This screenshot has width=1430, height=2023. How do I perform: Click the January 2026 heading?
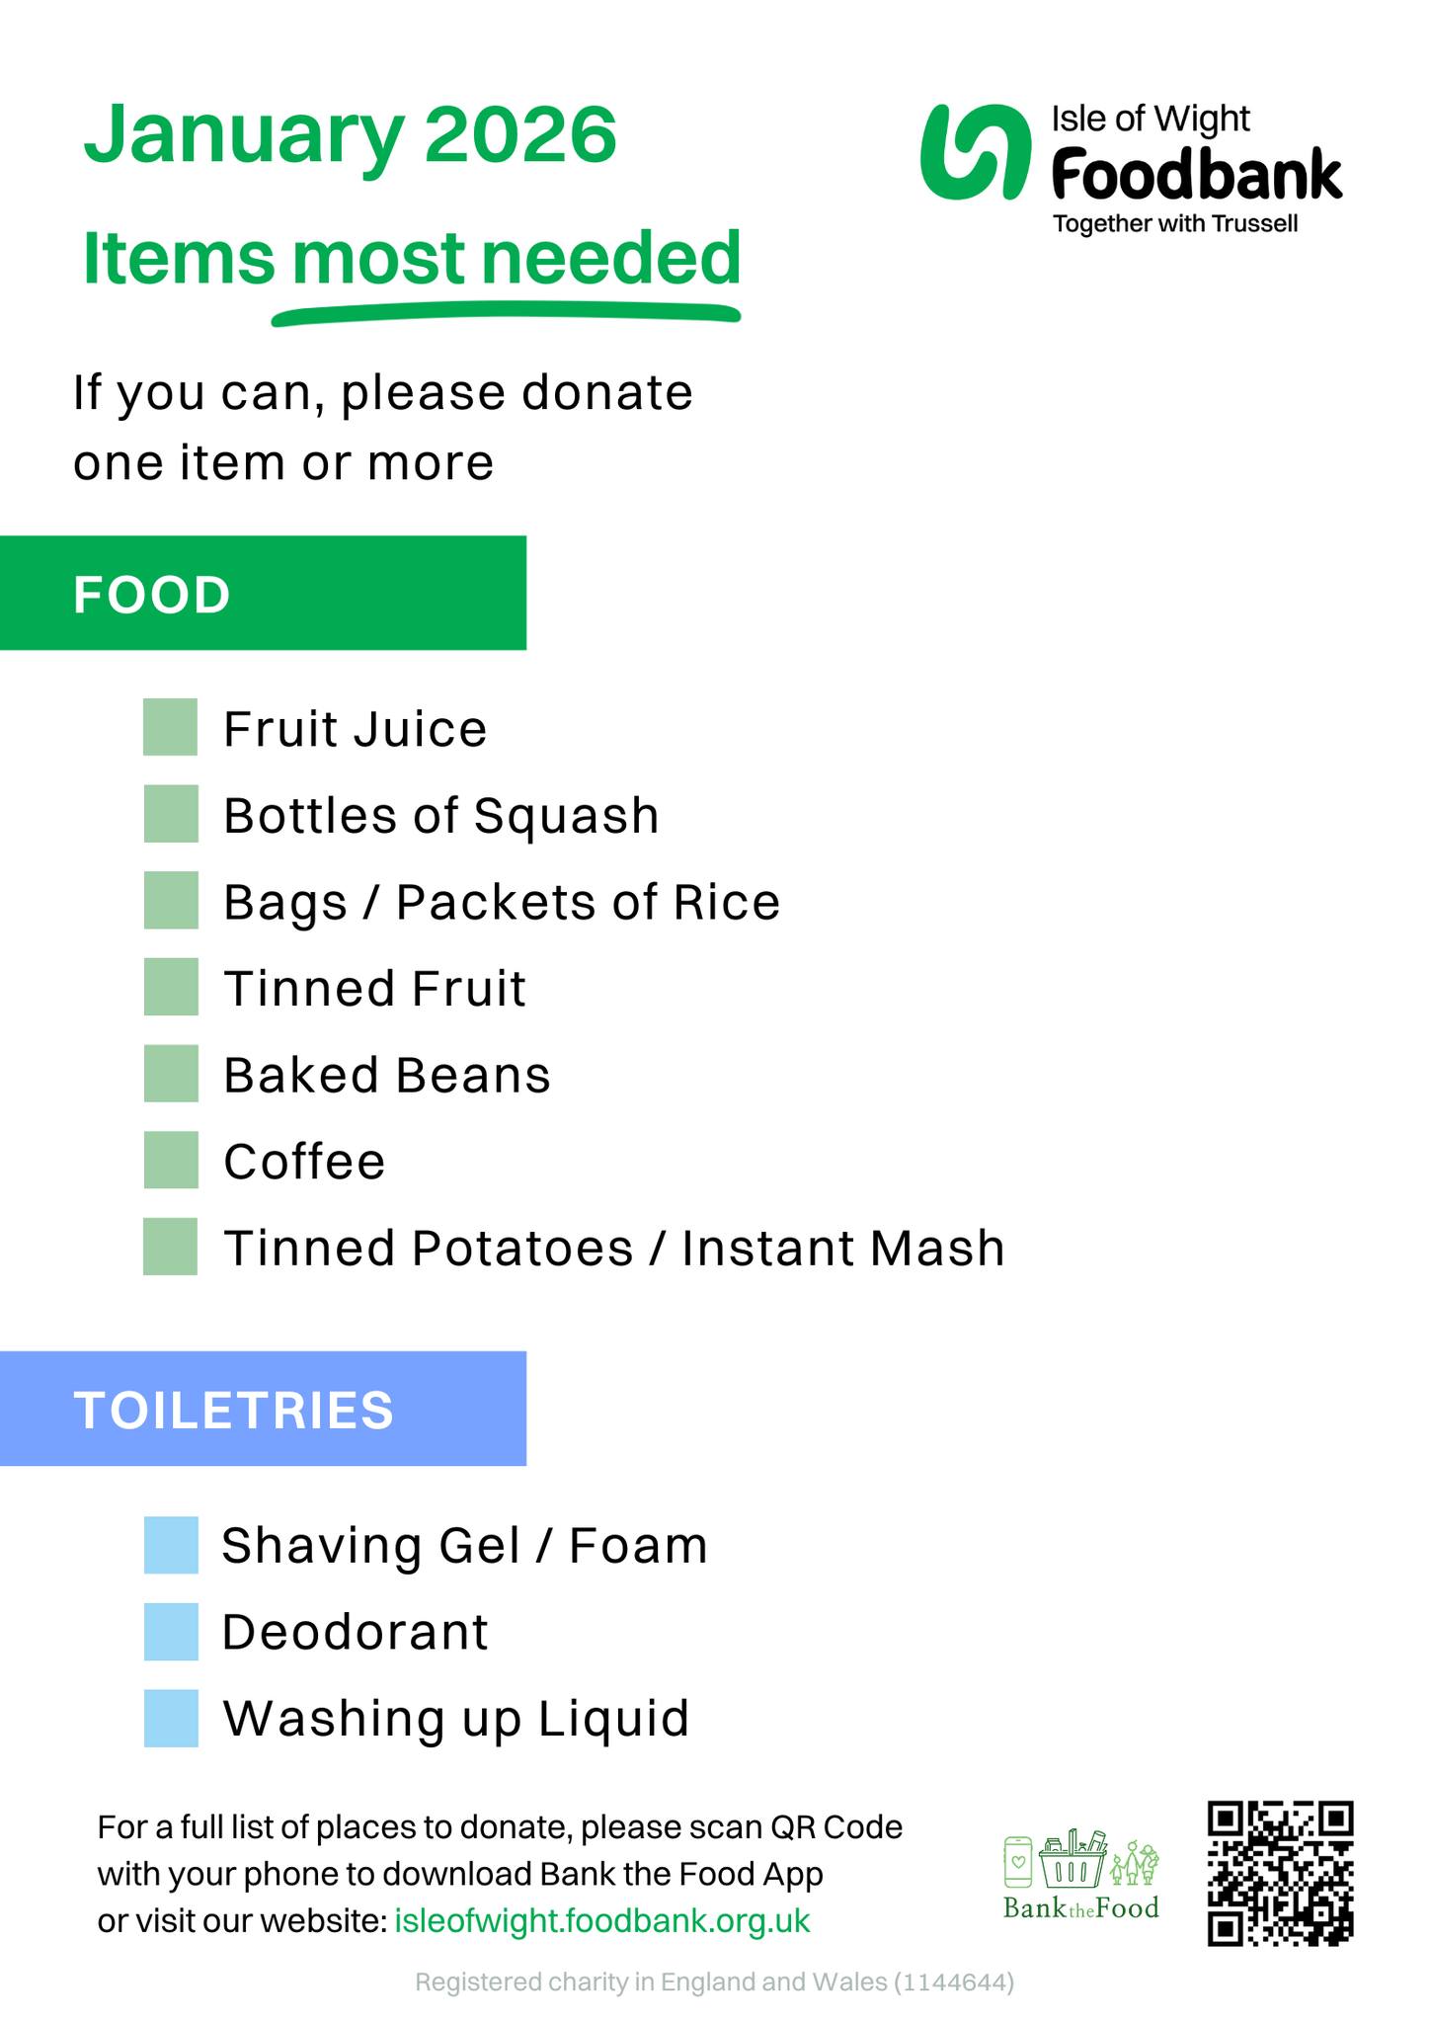(351, 134)
